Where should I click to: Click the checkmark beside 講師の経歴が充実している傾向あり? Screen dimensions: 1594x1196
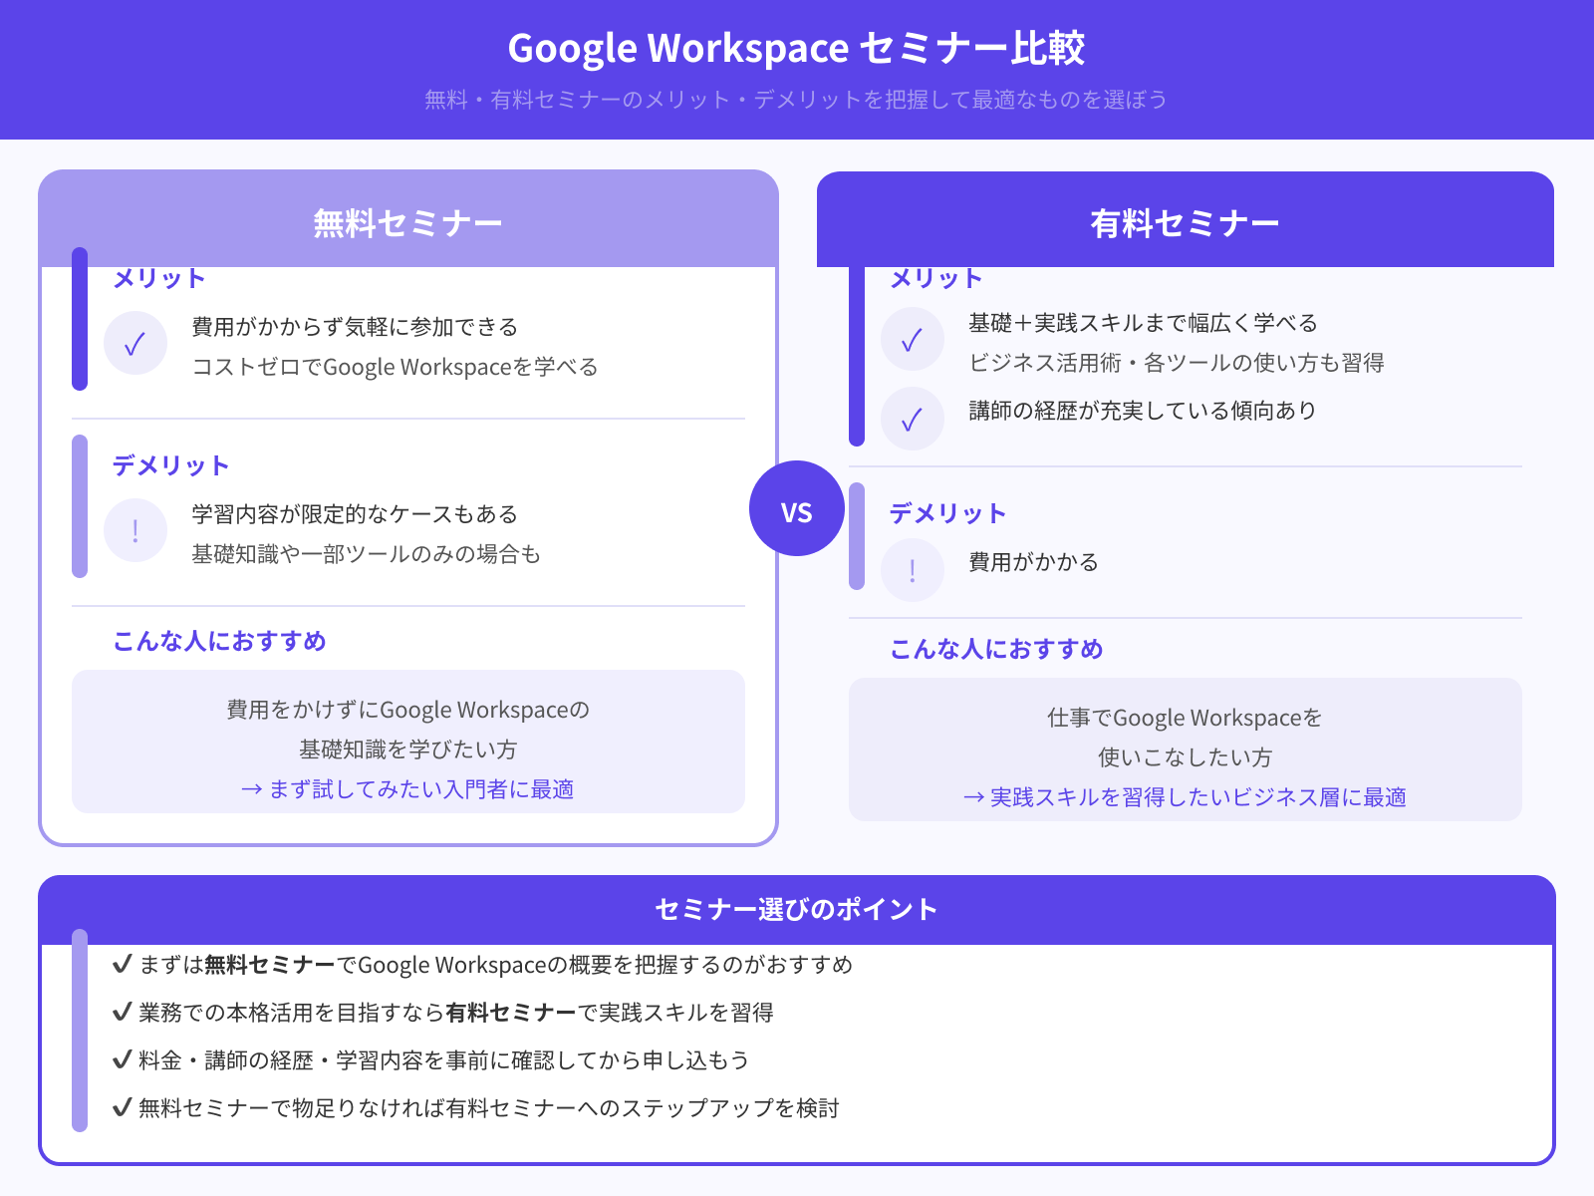(913, 418)
